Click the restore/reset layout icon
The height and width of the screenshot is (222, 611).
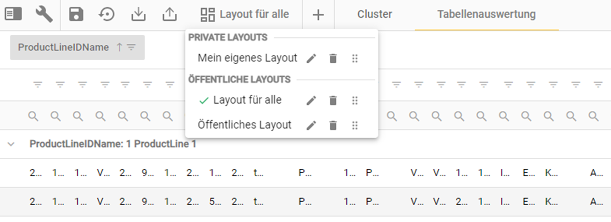tap(106, 15)
